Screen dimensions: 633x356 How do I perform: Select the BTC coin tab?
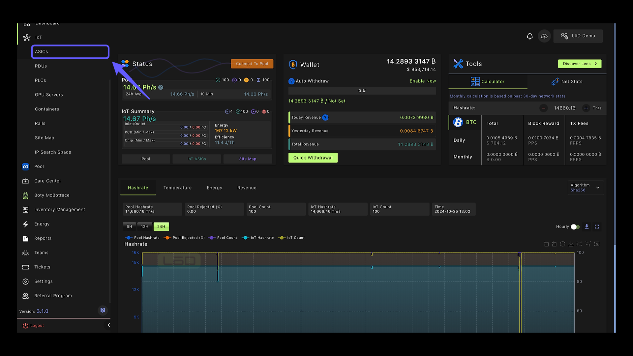pos(465,122)
